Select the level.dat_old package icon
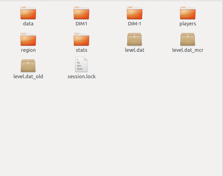This screenshot has height=176, width=223. tap(28, 66)
